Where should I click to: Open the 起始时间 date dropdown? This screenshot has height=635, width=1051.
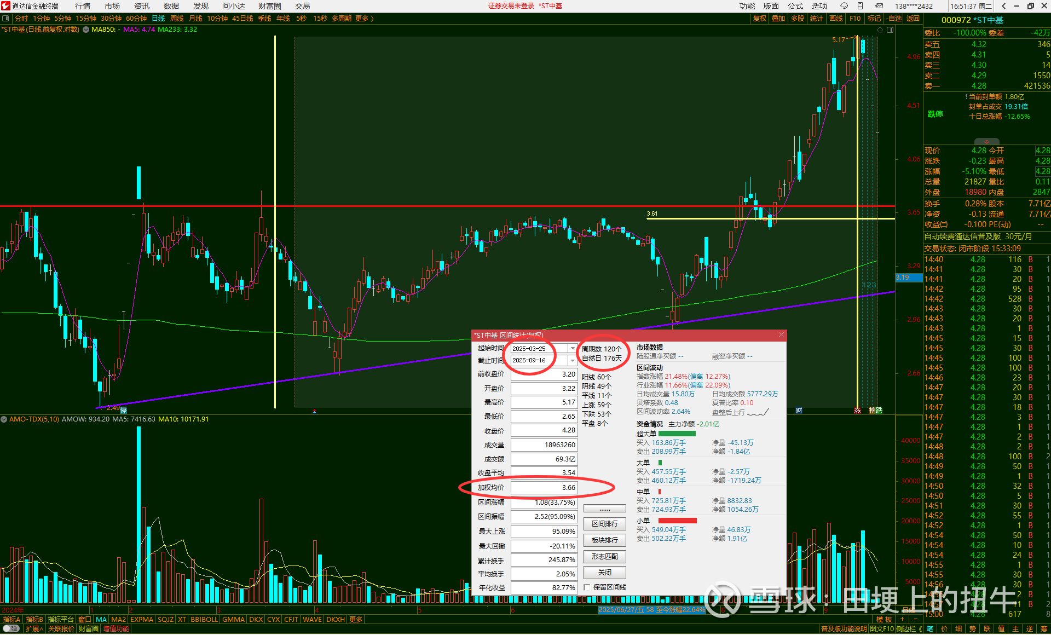coord(573,349)
